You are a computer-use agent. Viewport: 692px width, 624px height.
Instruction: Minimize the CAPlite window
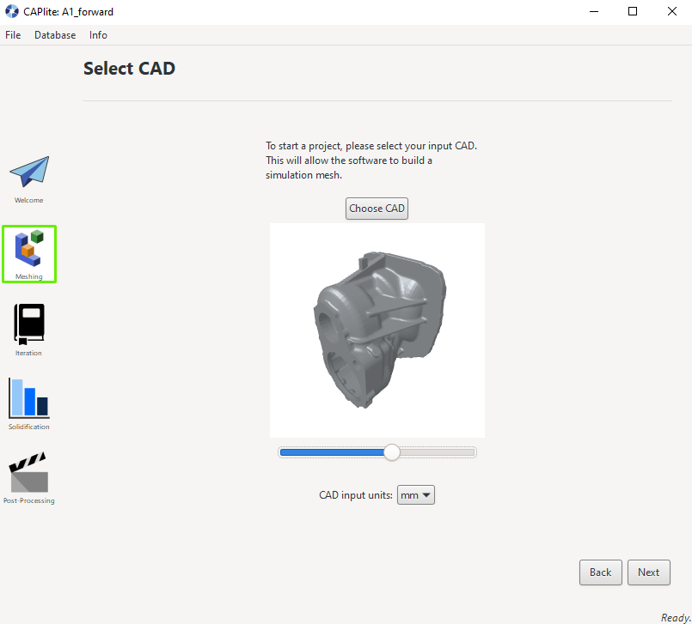click(594, 11)
